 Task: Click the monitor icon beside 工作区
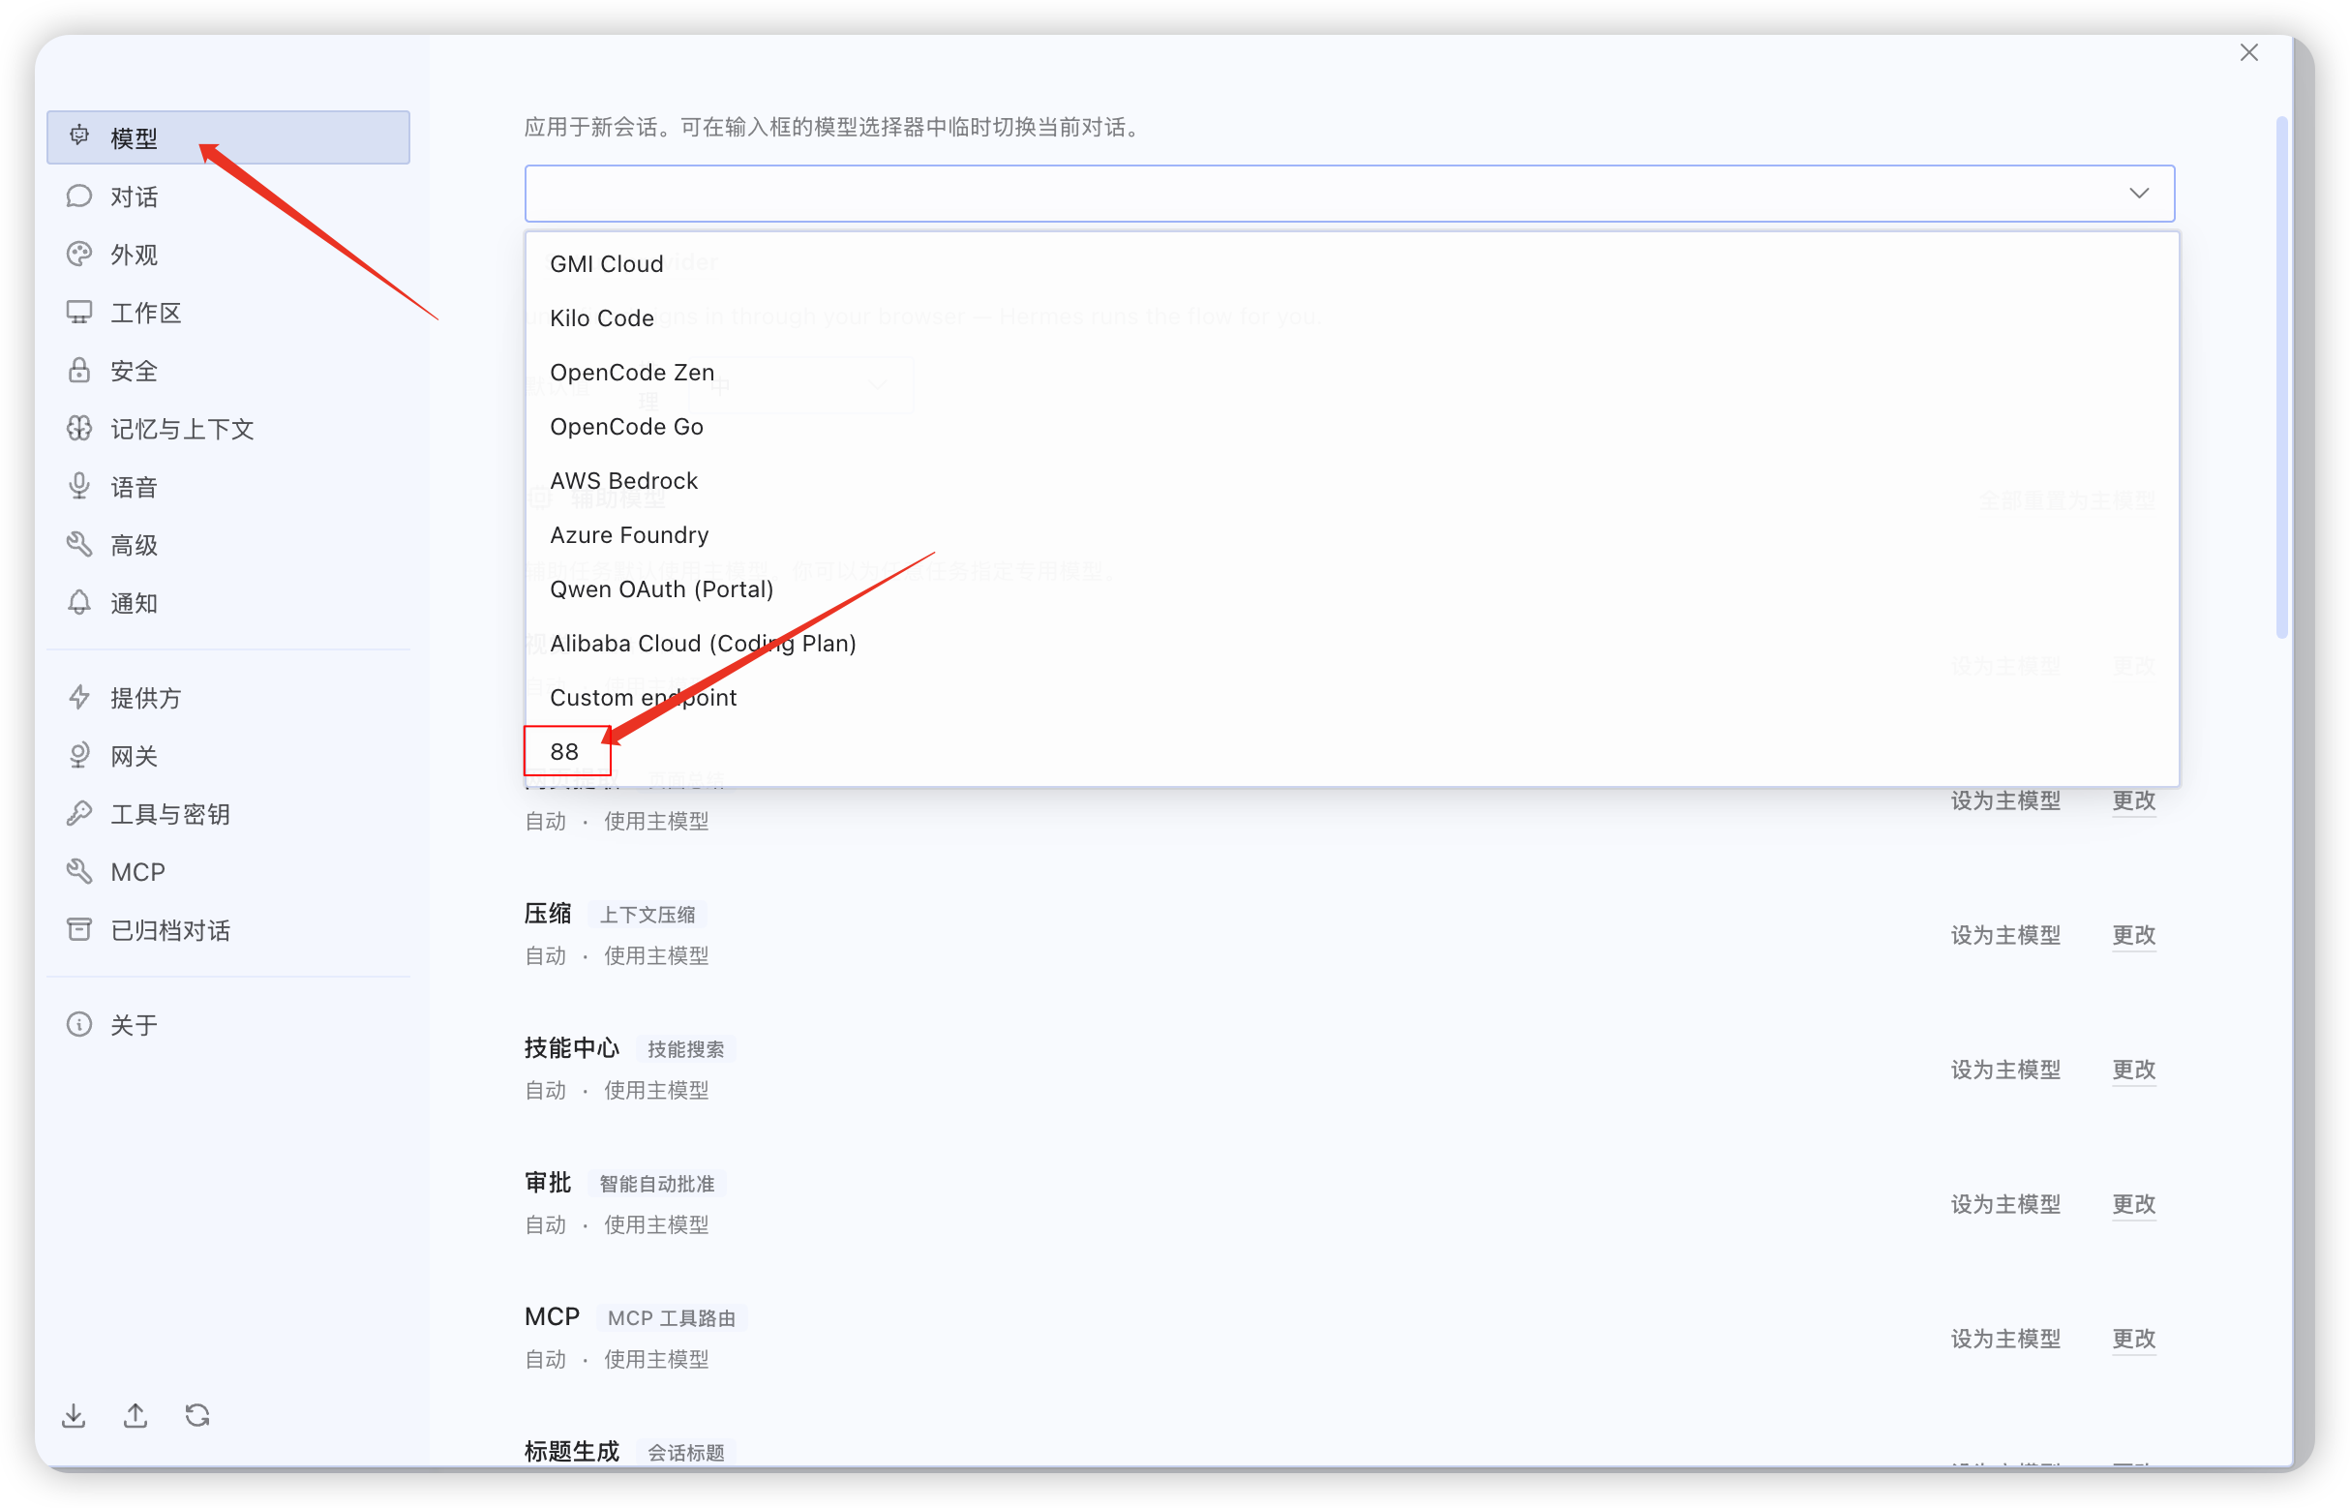click(79, 313)
